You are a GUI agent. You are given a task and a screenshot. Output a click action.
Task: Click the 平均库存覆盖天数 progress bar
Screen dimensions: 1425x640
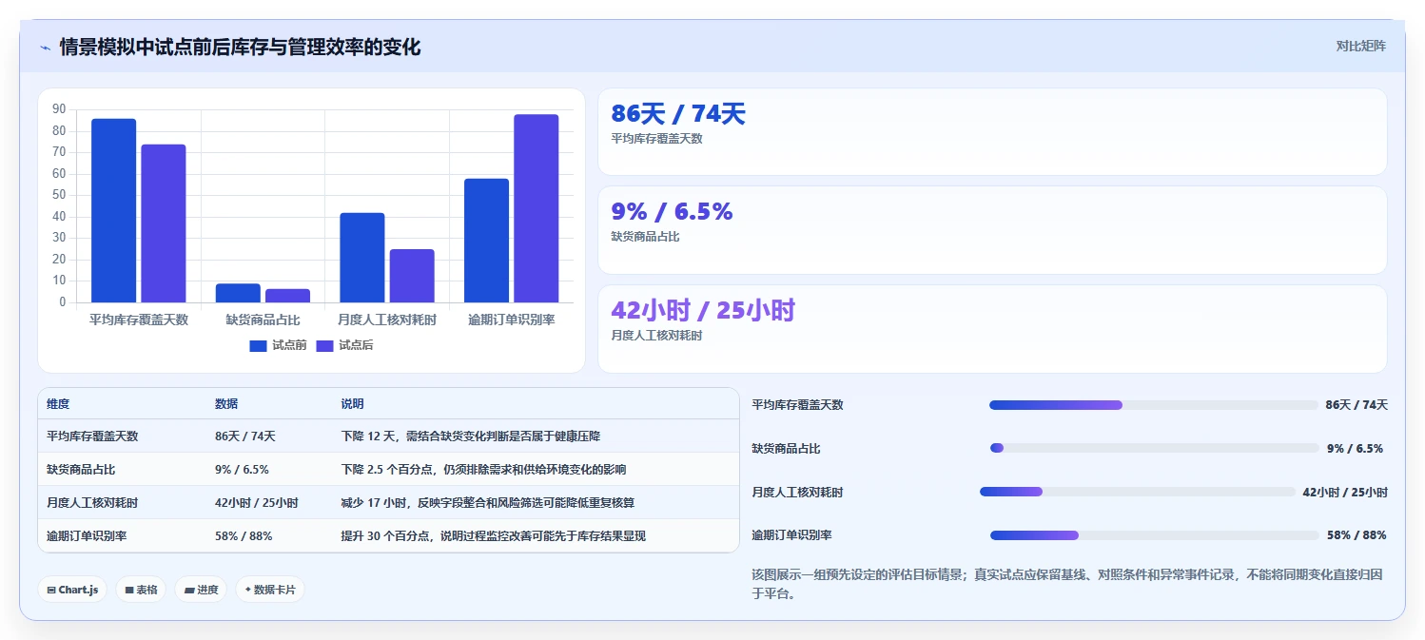click(1154, 405)
